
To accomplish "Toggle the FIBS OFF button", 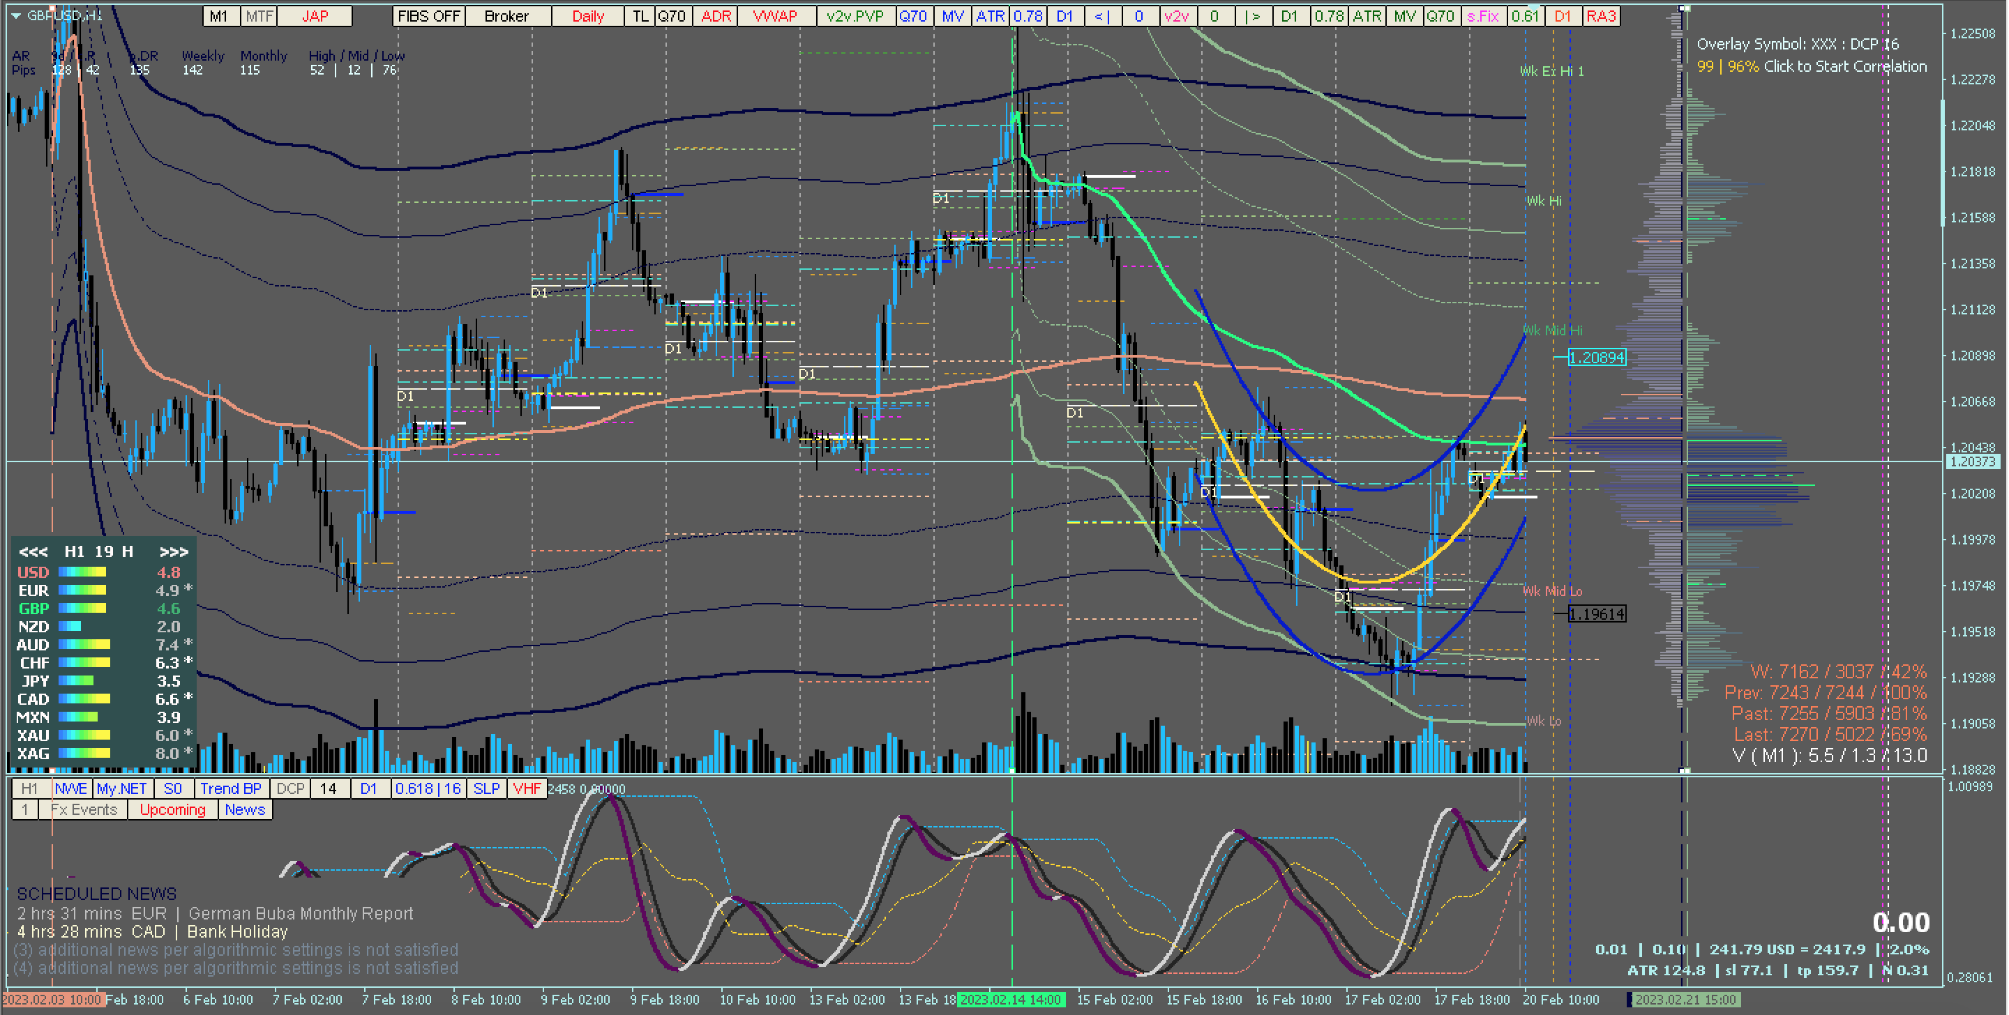I will [x=428, y=16].
